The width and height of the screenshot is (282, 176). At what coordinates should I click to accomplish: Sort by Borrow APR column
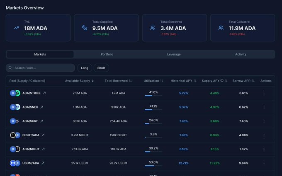pos(243,81)
